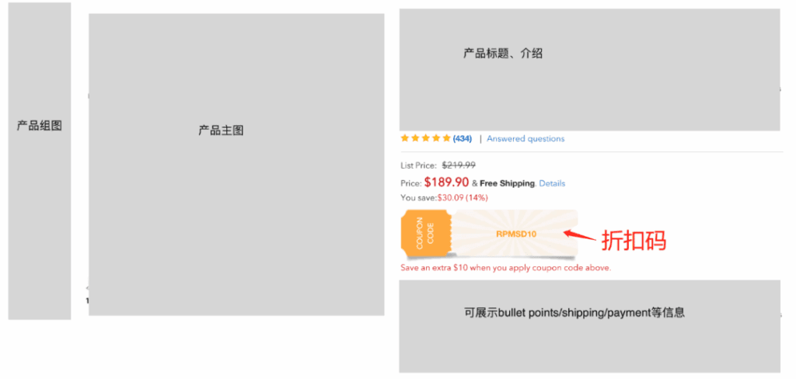Viewport: 796px width, 379px height.
Task: Click the second gold rating star
Action: [415, 138]
